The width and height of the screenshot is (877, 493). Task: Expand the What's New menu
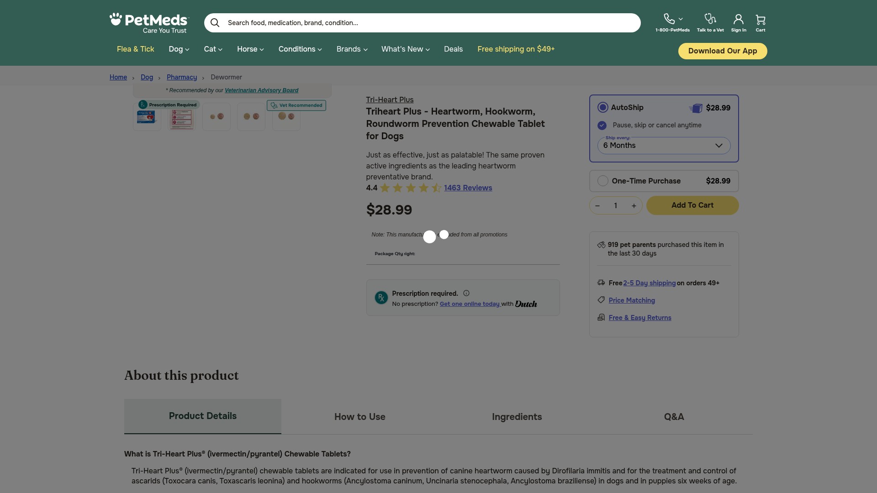pyautogui.click(x=406, y=49)
